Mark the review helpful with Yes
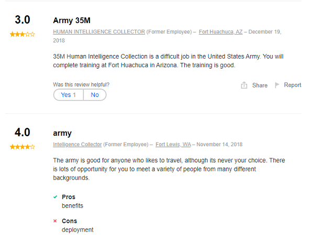The image size is (314, 241). (69, 95)
